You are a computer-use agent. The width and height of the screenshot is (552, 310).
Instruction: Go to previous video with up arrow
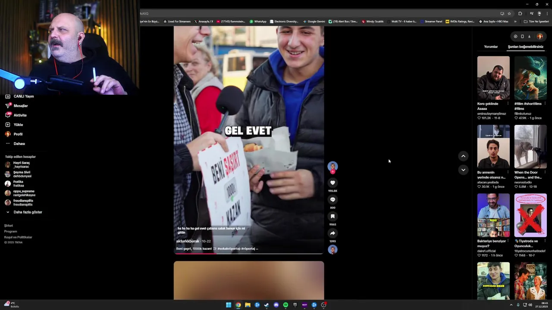(x=463, y=156)
